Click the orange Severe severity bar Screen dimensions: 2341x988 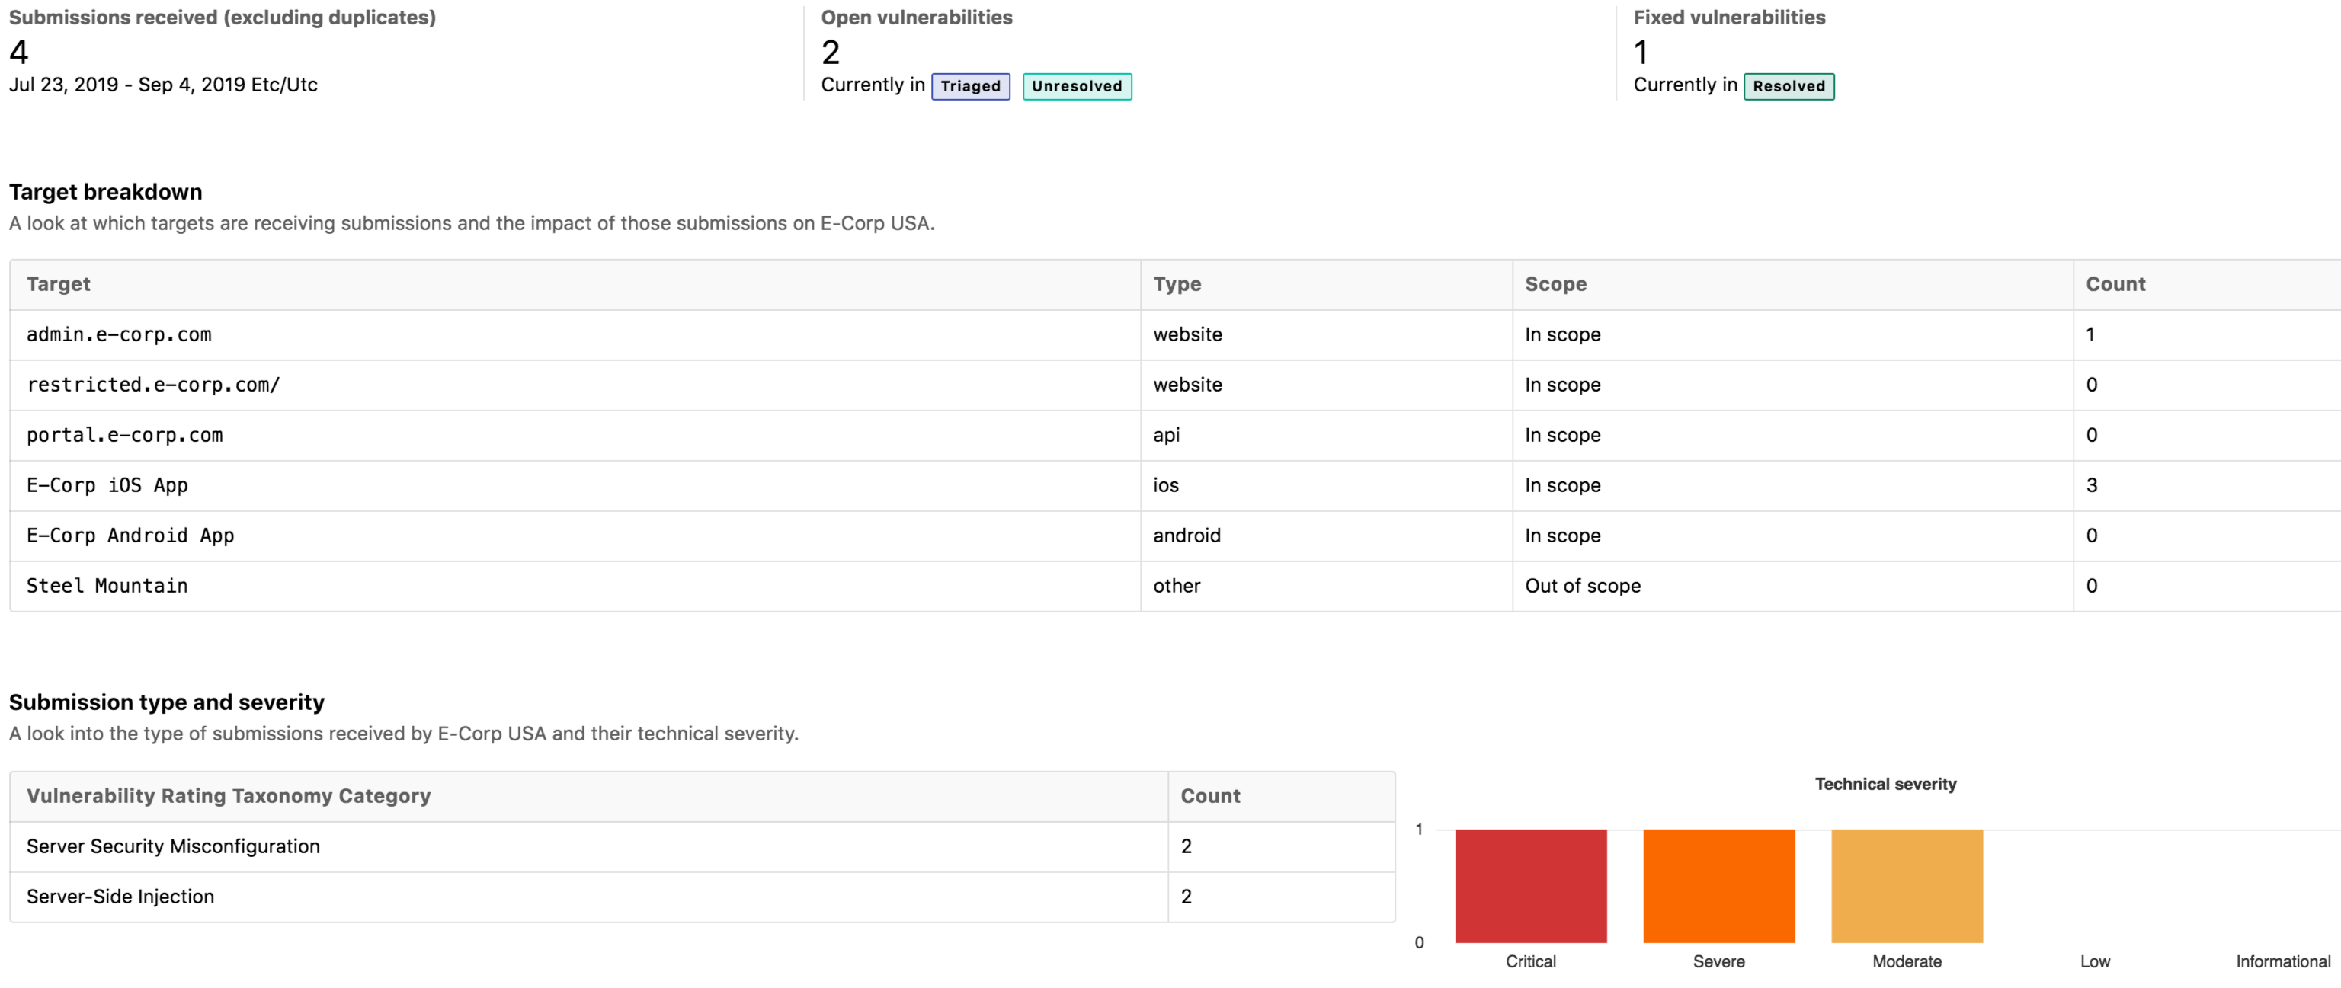[x=1718, y=886]
